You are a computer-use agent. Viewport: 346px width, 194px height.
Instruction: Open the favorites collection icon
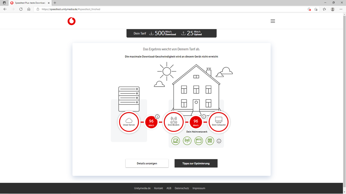pyautogui.click(x=325, y=9)
